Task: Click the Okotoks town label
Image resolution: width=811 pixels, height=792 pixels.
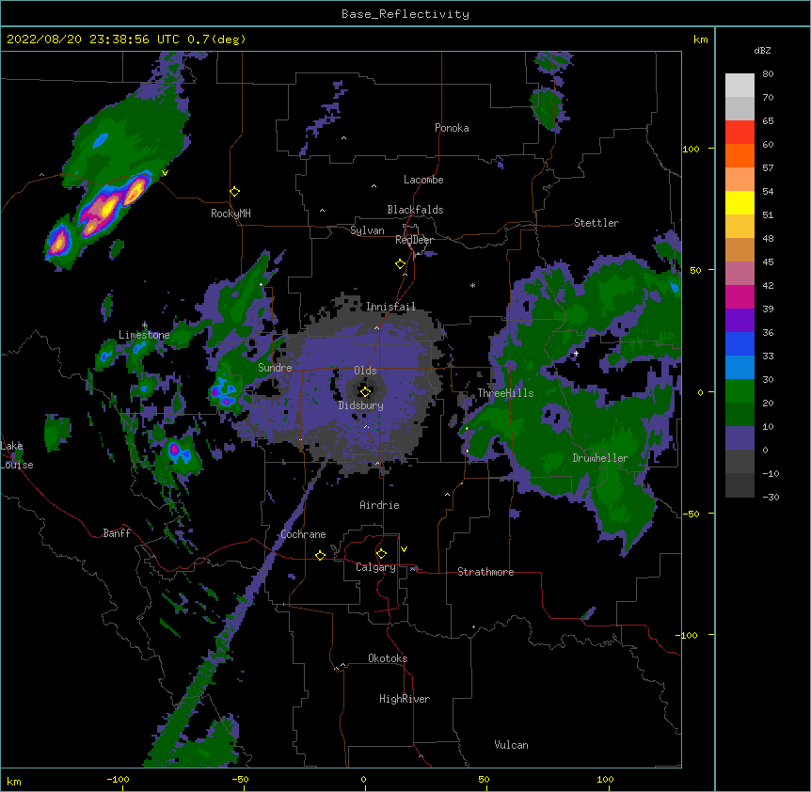Action: [x=388, y=658]
